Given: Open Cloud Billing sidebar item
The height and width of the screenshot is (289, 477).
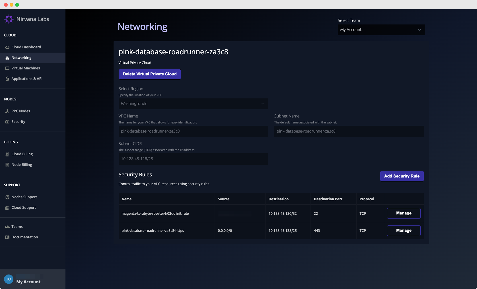Looking at the screenshot, I should tap(33, 154).
